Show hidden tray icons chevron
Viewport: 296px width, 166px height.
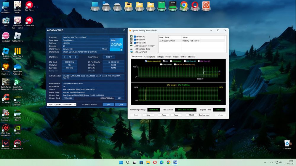tap(265, 162)
